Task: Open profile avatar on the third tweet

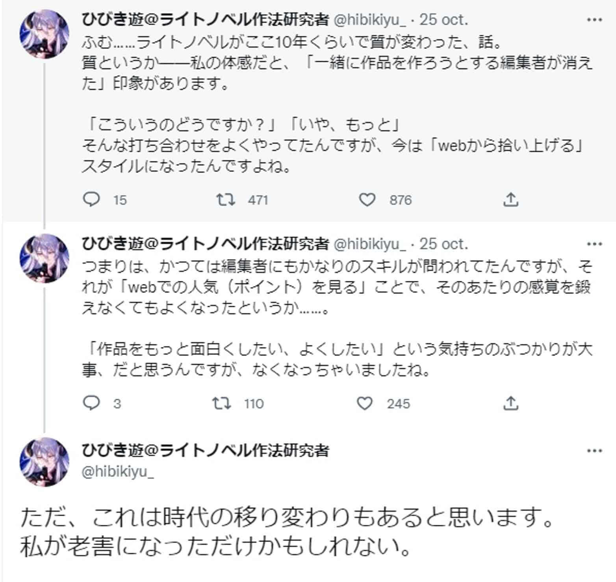Action: coord(45,462)
